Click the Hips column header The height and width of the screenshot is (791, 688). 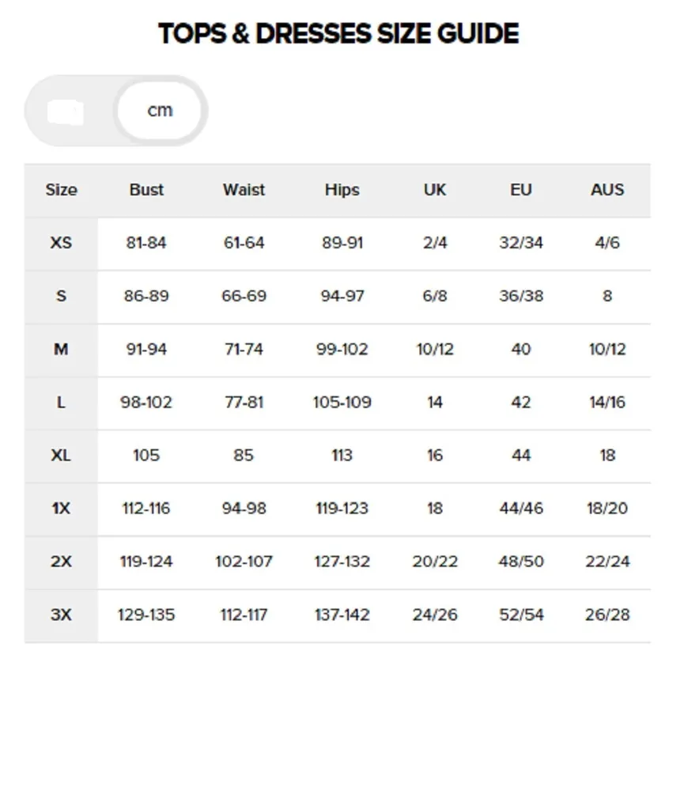tap(342, 190)
